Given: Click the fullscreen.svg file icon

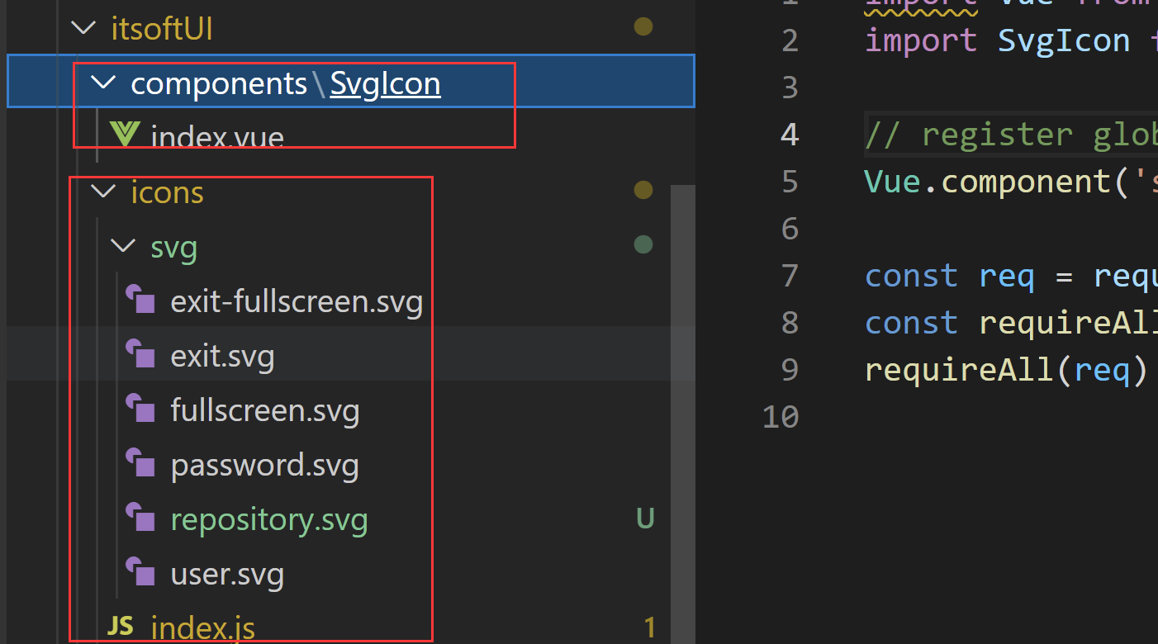Looking at the screenshot, I should 140,410.
